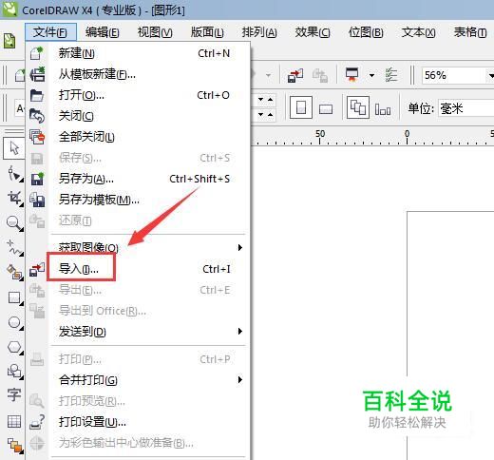Expand application launcher dropdown arrow

[x=371, y=75]
